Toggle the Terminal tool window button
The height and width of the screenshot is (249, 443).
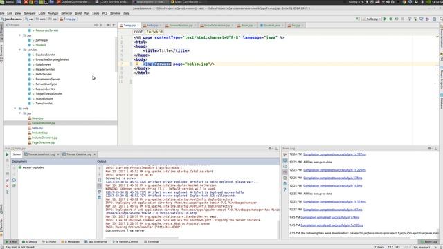(152, 241)
